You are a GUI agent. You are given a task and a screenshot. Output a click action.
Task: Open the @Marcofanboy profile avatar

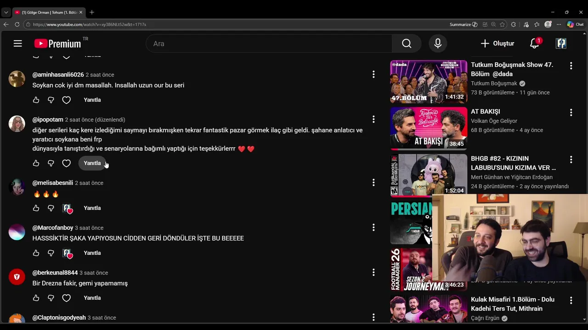pyautogui.click(x=17, y=232)
